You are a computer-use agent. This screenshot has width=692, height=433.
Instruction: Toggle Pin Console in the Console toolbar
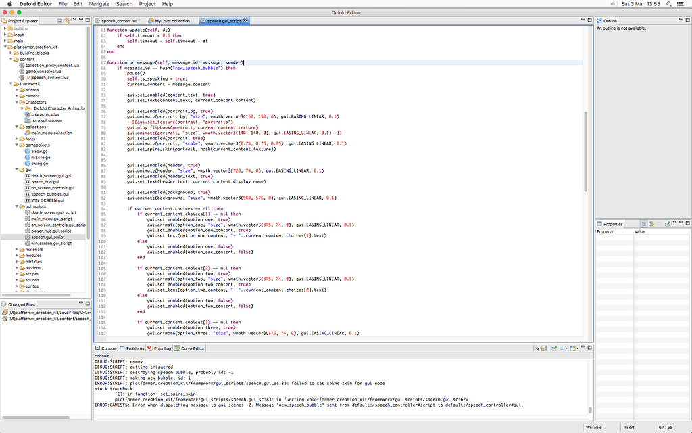point(554,347)
